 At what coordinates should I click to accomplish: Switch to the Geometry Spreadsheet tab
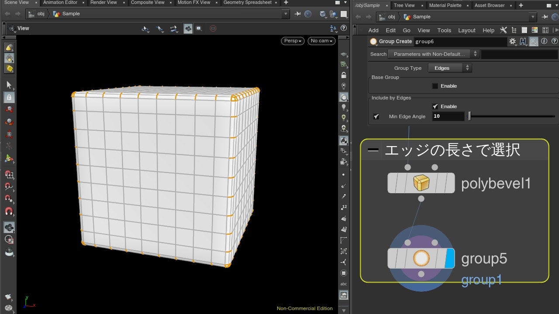(x=247, y=3)
